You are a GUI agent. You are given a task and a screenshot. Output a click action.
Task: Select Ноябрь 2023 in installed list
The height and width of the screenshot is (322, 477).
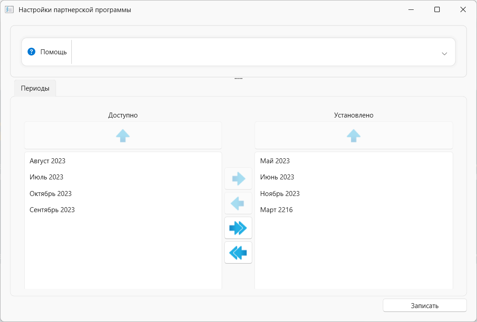(354, 193)
